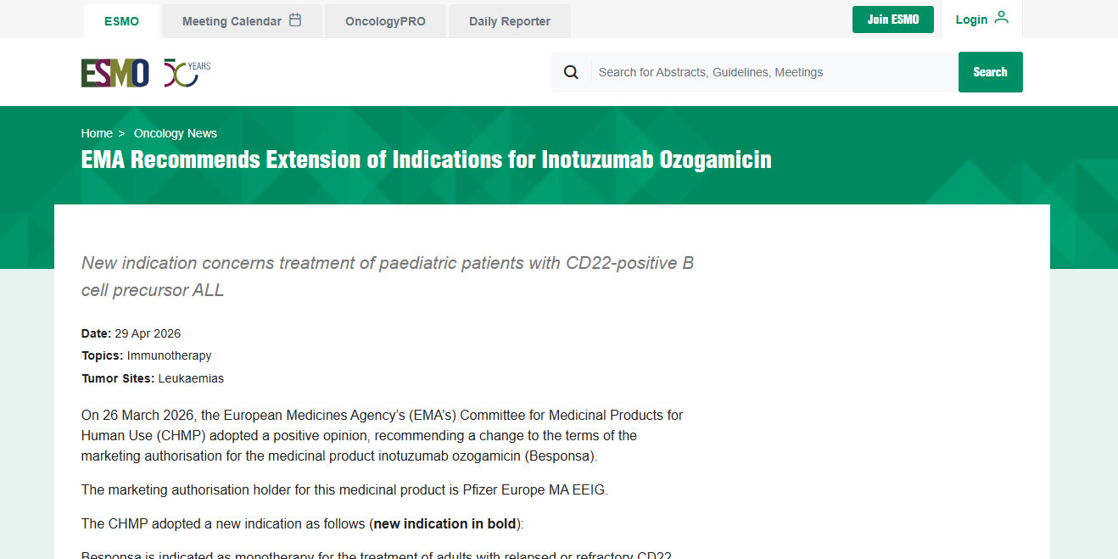This screenshot has height=559, width=1118.
Task: Select the OncologyPRO tab
Action: click(385, 21)
